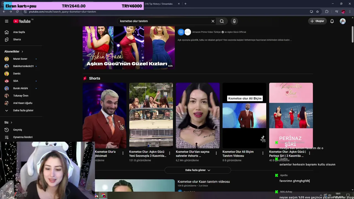Open the convertible car Aşkın Gücü short thumbnail
Viewport: 354px width, 199px height.
151,116
